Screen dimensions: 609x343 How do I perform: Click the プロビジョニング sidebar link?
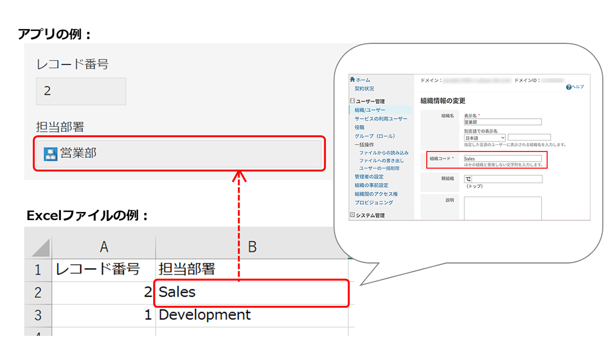coord(374,202)
